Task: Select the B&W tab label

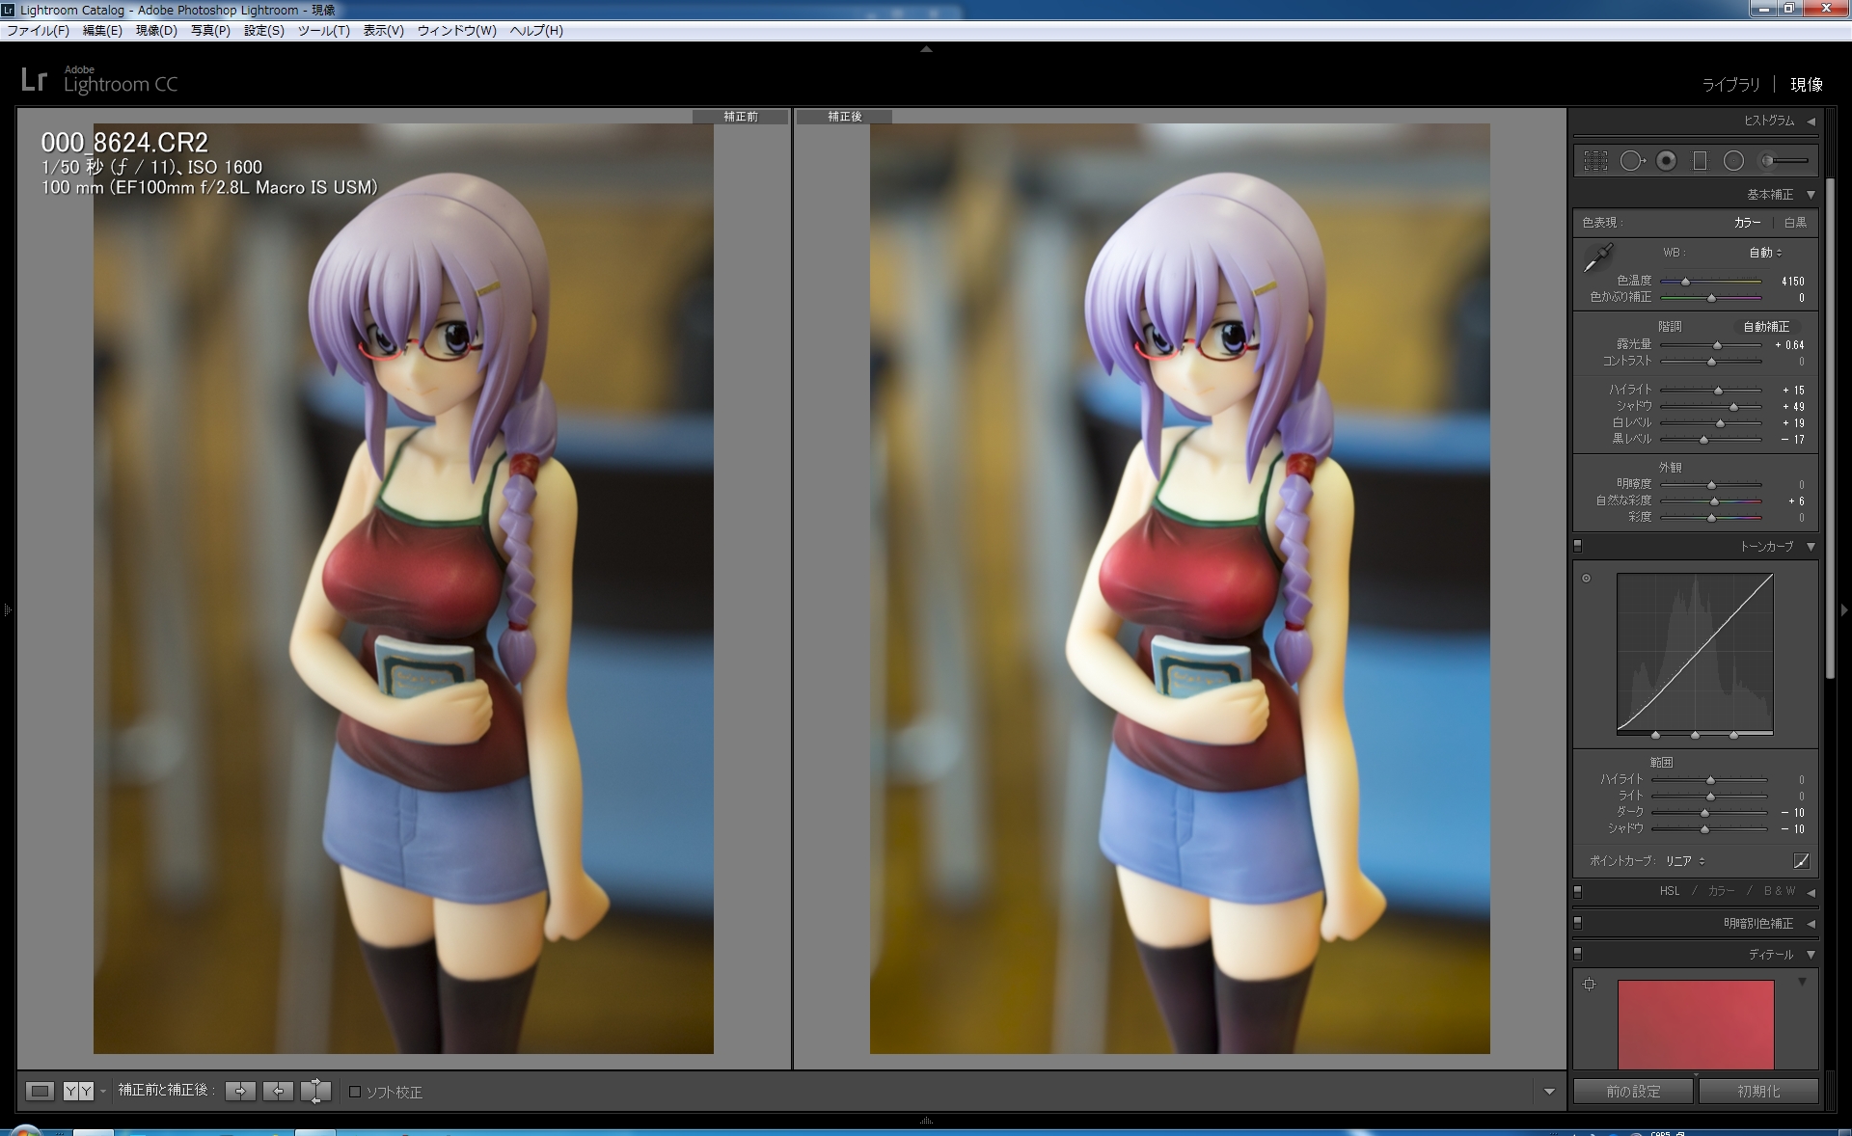Action: tap(1780, 891)
